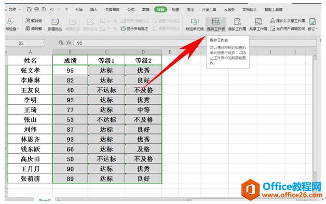Click 保护工作簿 protect workbook button
The image size is (326, 204).
tap(237, 24)
